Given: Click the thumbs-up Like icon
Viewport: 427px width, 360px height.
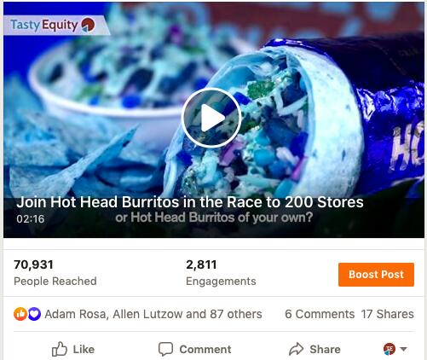Looking at the screenshot, I should point(60,349).
